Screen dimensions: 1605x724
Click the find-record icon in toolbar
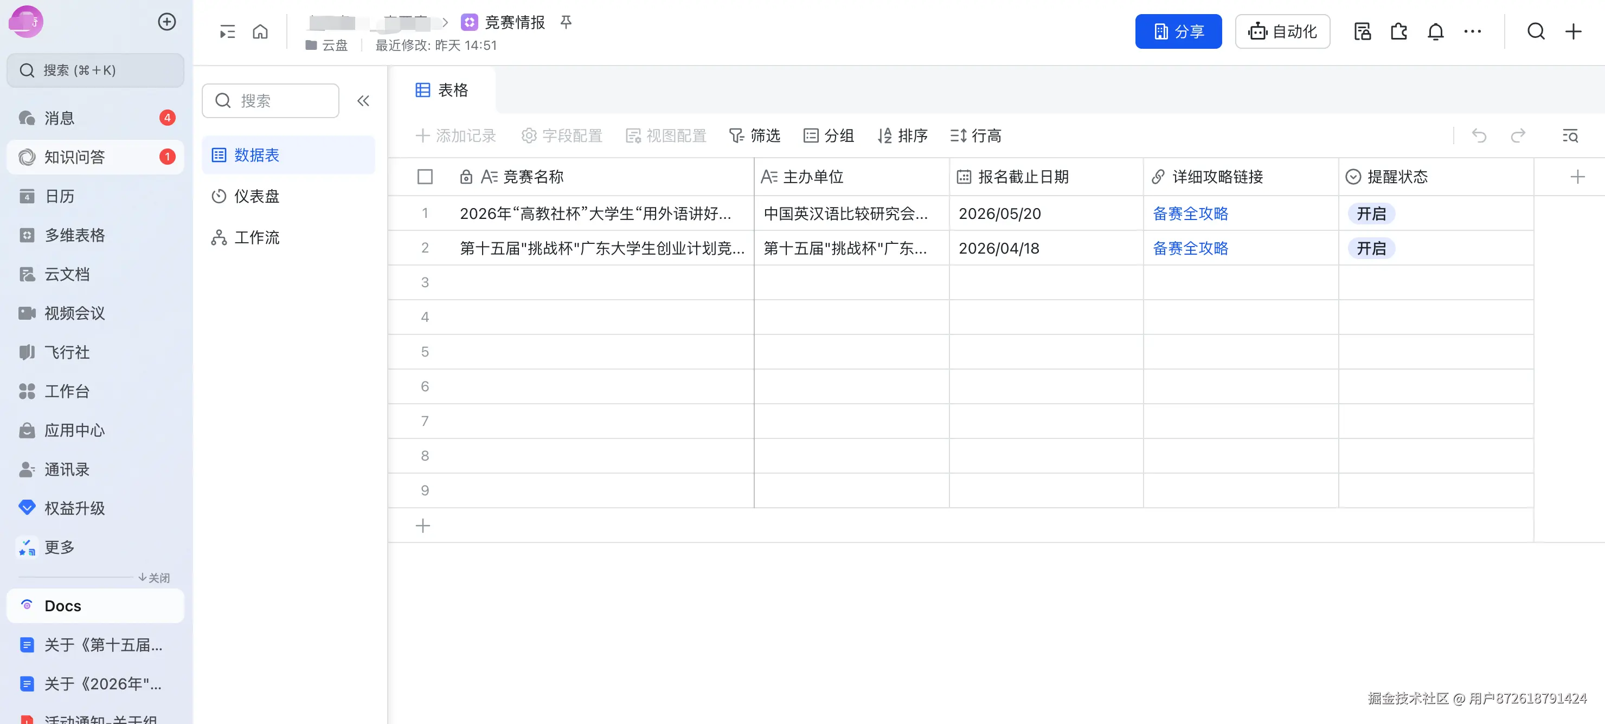(1570, 135)
